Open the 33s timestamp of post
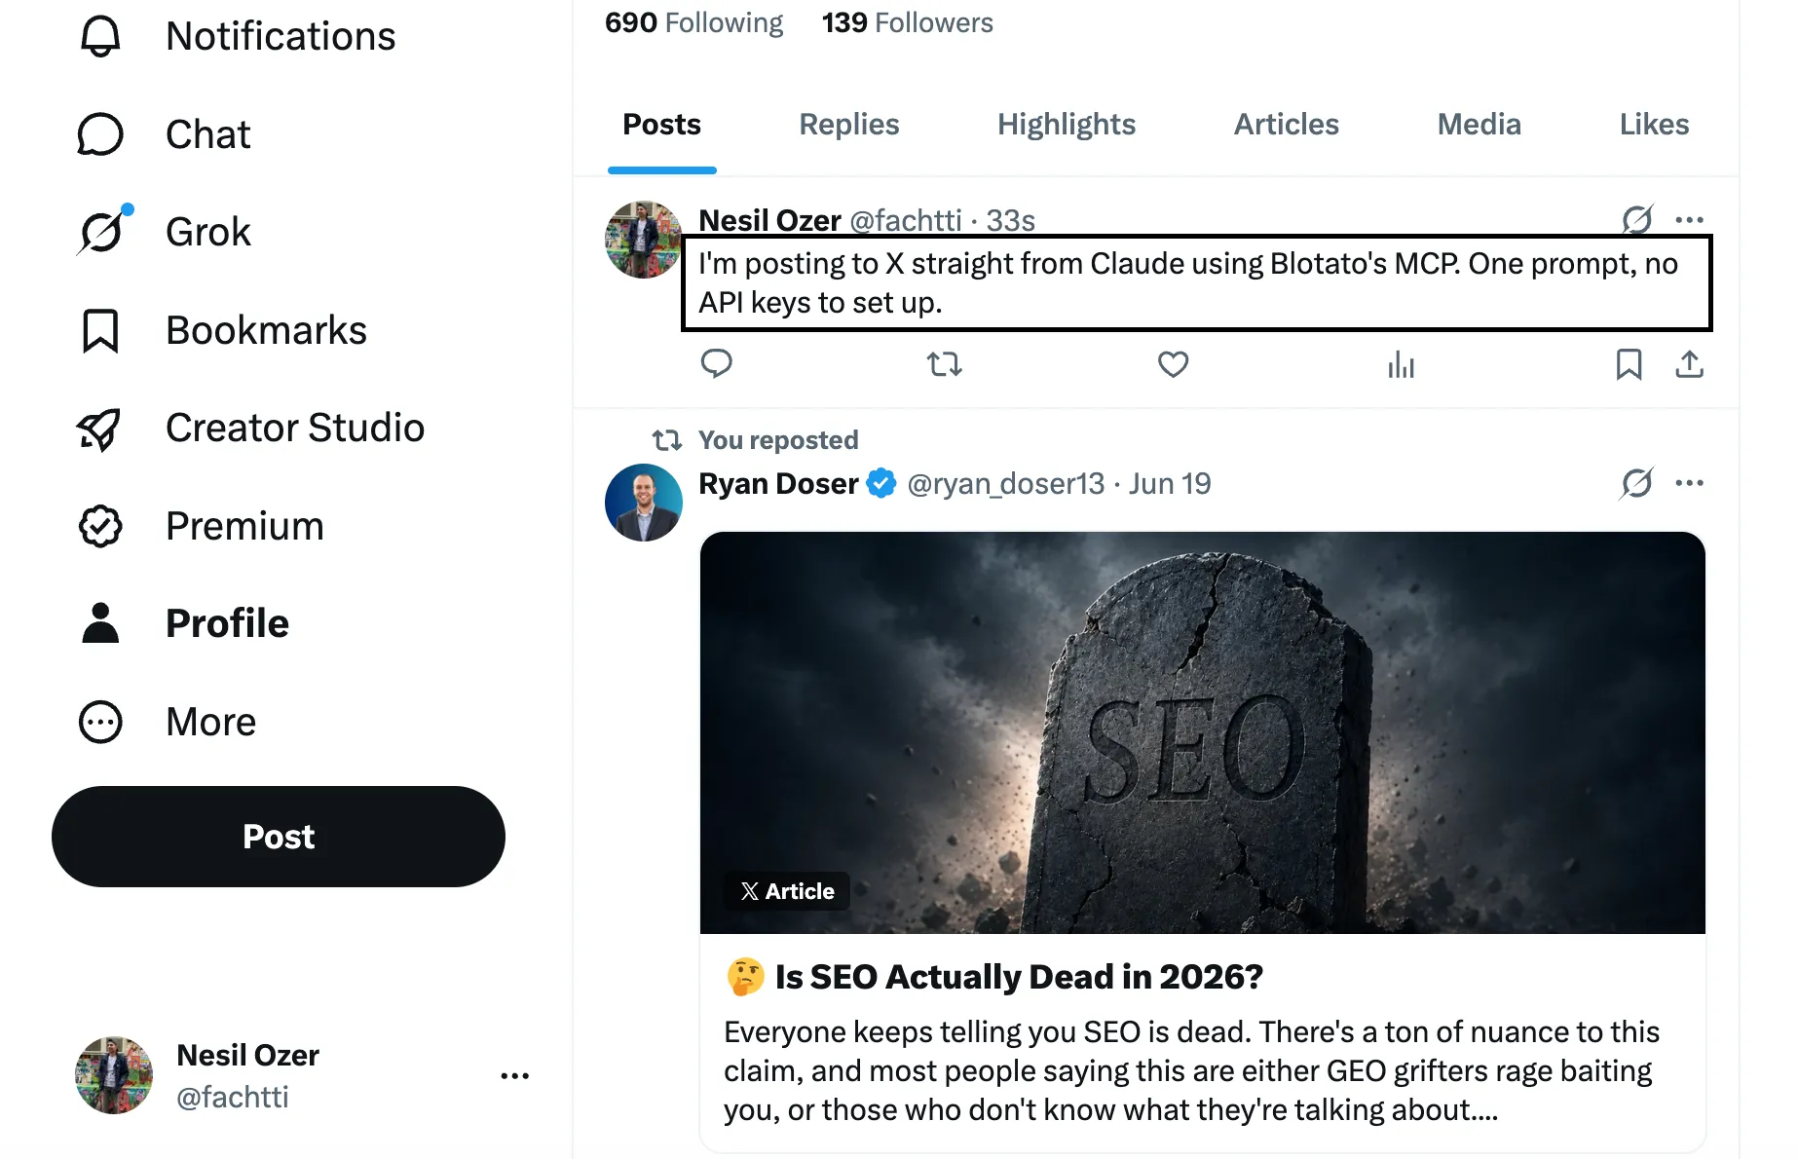Image resolution: width=1798 pixels, height=1159 pixels. pos(1011,220)
